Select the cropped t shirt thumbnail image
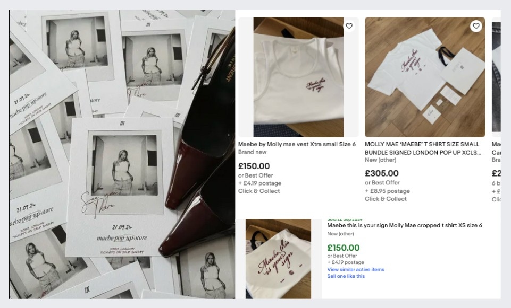 pyautogui.click(x=278, y=258)
